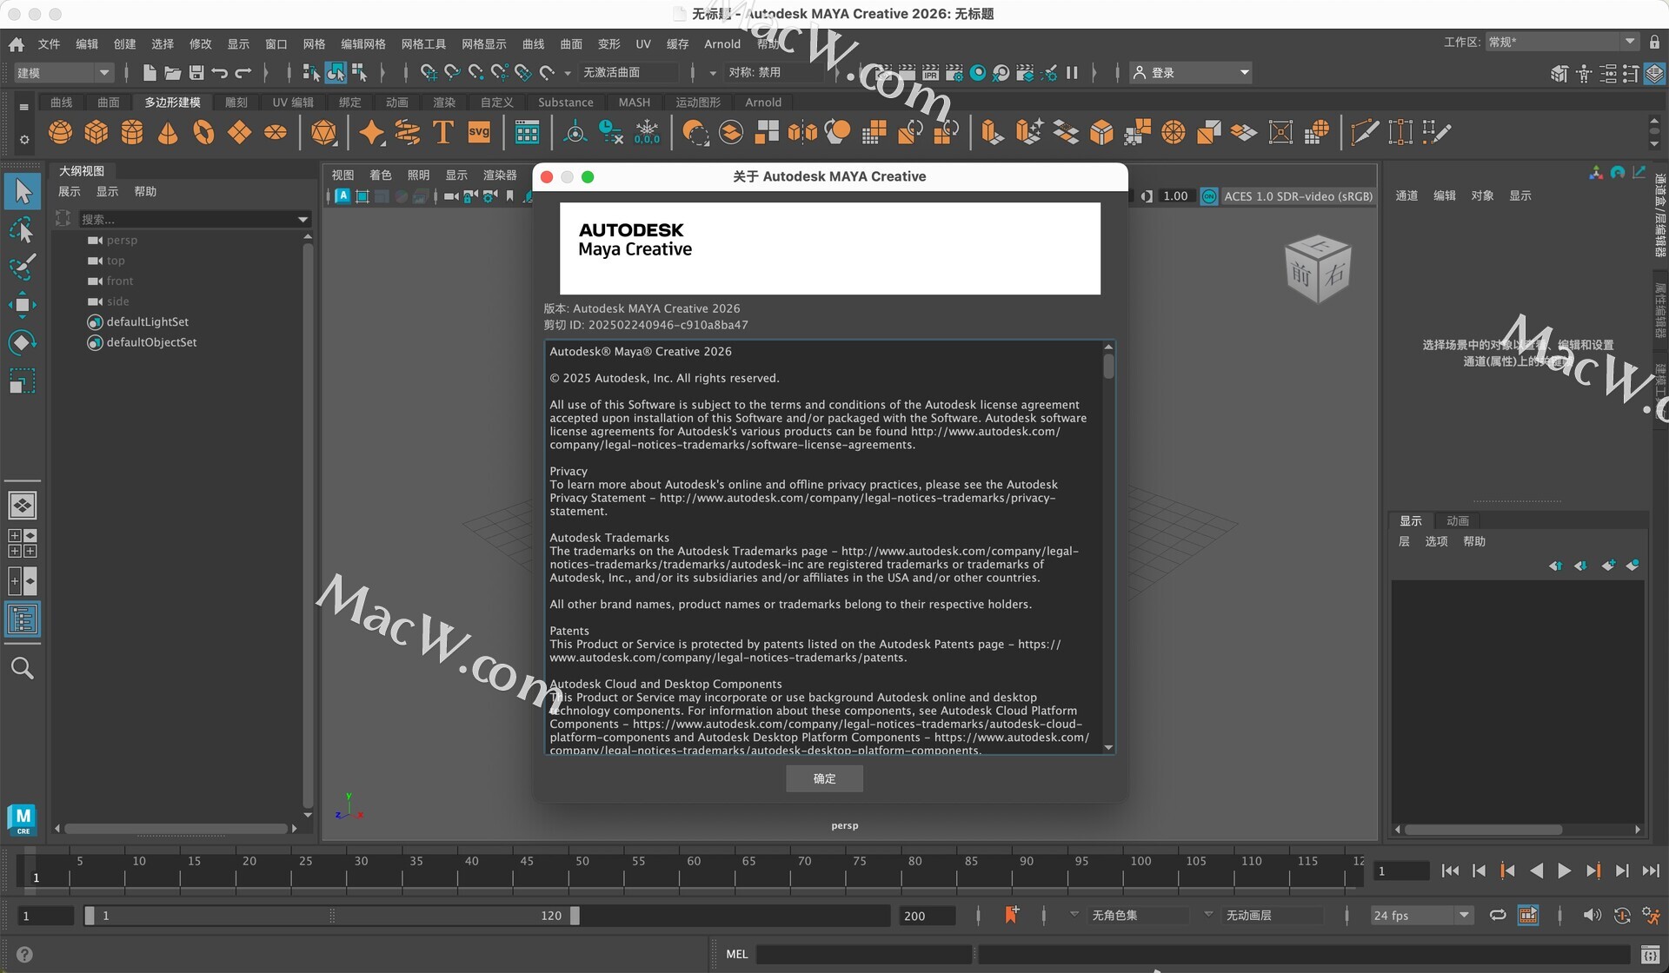Open the 建模 menu set dropdown
Image resolution: width=1669 pixels, height=973 pixels.
(63, 73)
